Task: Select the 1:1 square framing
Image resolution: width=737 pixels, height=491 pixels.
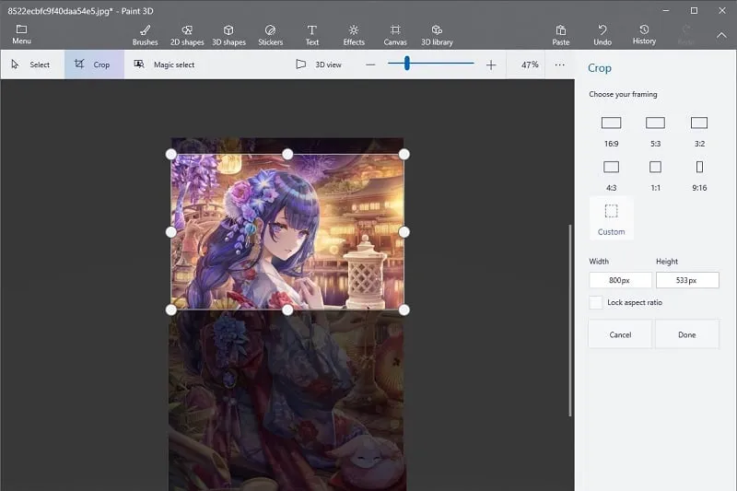Action: click(655, 173)
